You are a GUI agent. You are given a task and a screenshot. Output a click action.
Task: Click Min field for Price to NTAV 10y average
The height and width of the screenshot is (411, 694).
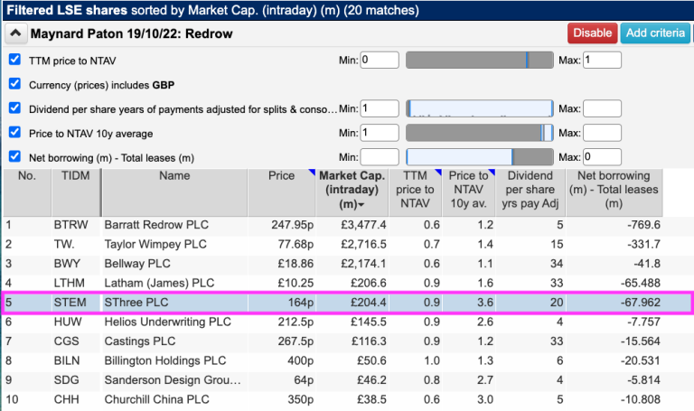380,133
